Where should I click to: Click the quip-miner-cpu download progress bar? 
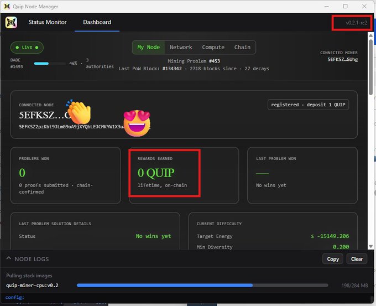click(202, 286)
